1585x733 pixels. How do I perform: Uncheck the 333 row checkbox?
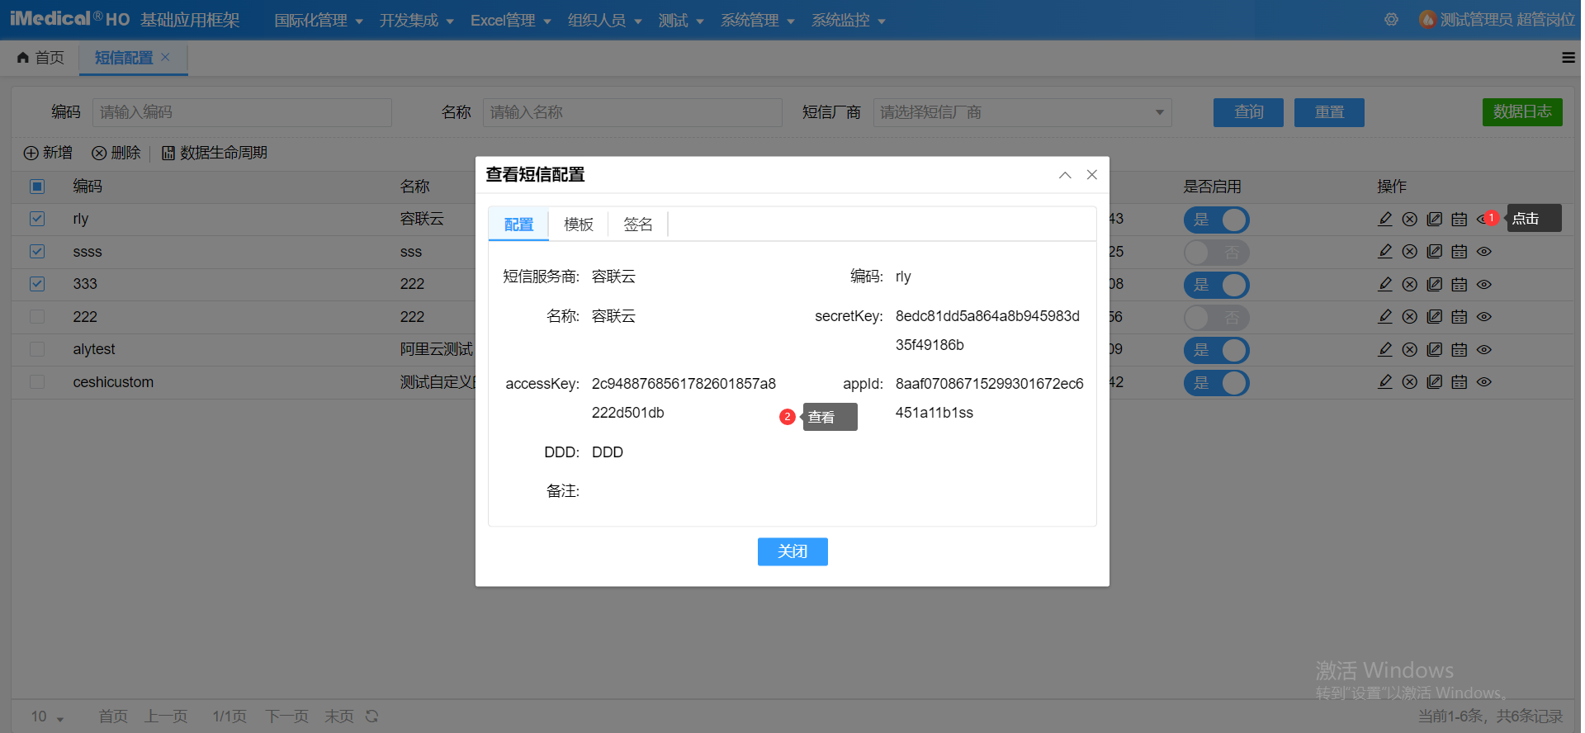tap(37, 284)
